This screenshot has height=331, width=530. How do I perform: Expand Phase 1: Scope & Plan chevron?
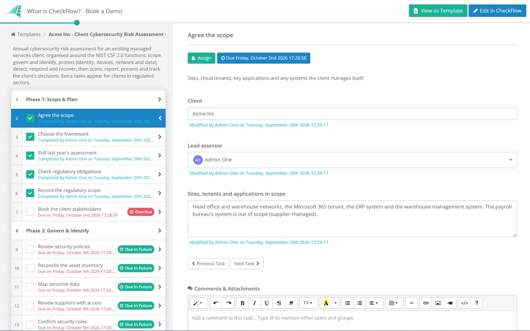click(159, 99)
